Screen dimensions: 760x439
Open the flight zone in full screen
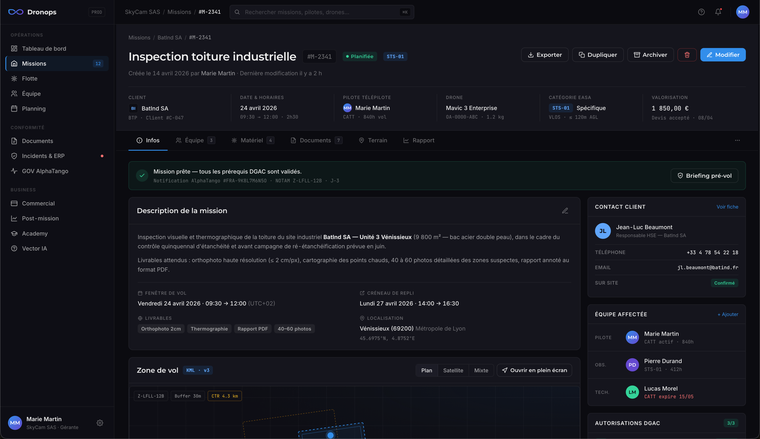(534, 370)
